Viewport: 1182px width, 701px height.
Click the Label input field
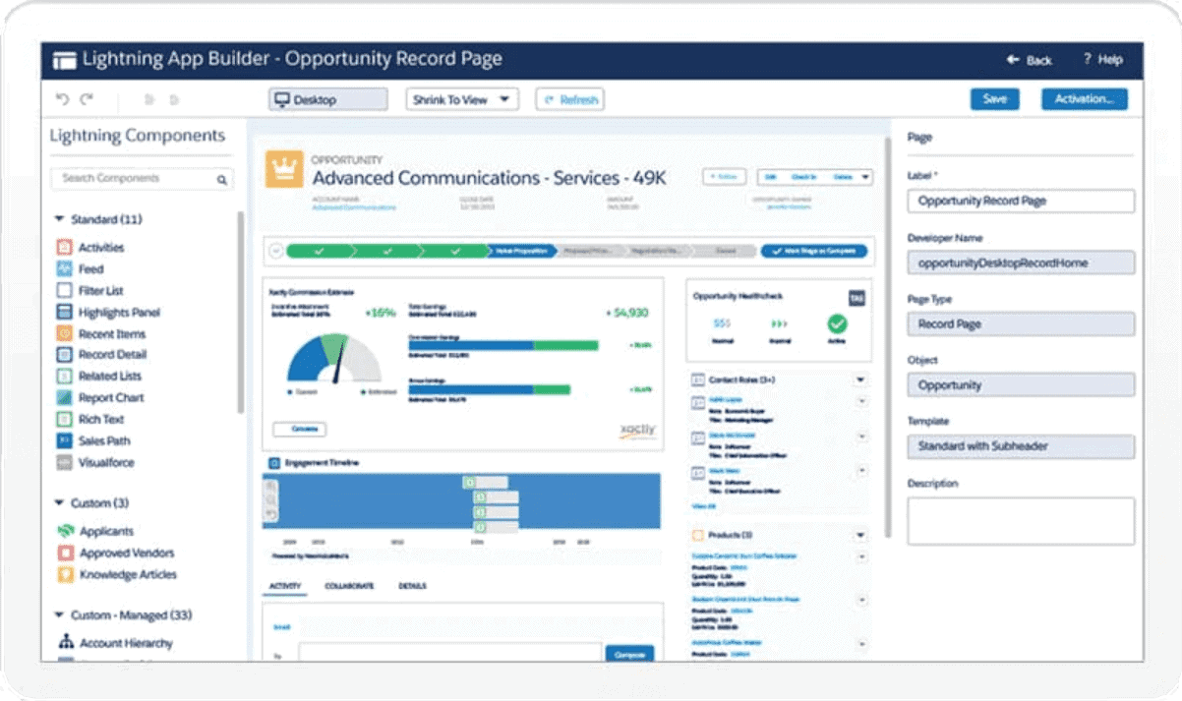pos(1021,201)
